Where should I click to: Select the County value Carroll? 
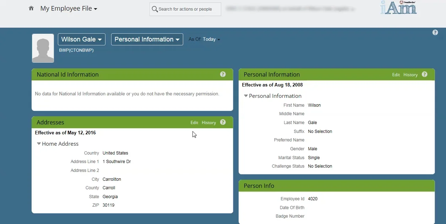point(109,188)
